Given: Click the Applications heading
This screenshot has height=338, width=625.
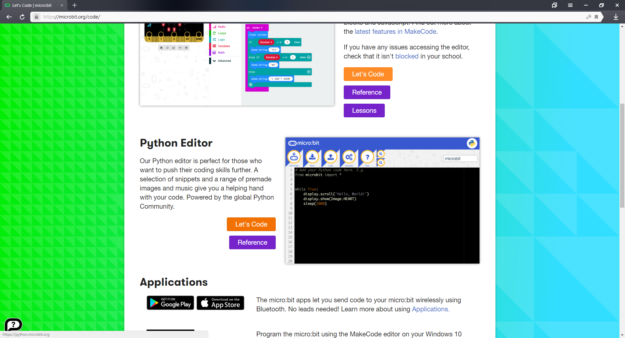Looking at the screenshot, I should tap(174, 282).
